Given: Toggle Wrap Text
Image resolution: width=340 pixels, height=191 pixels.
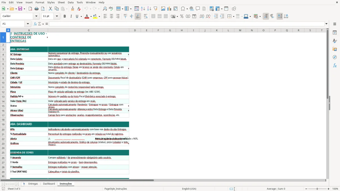Looking at the screenshot, I should (146, 16).
